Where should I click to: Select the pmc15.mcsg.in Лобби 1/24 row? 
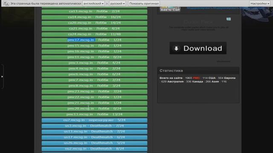[94, 46]
